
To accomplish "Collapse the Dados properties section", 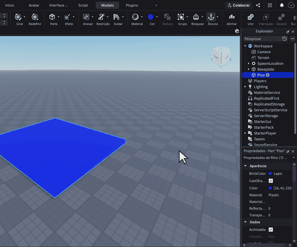I will click(246, 222).
